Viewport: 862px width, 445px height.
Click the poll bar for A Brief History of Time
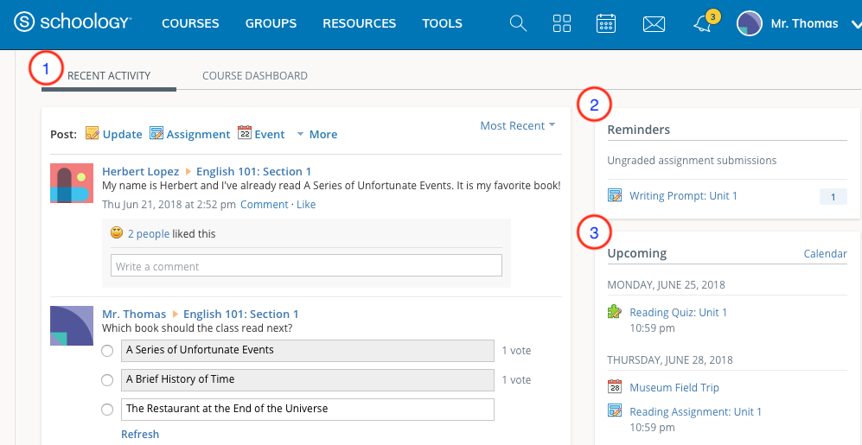(307, 379)
